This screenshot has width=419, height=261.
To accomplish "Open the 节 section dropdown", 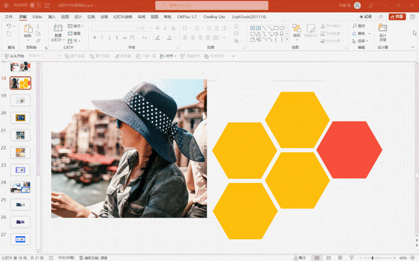I will 74,41.
